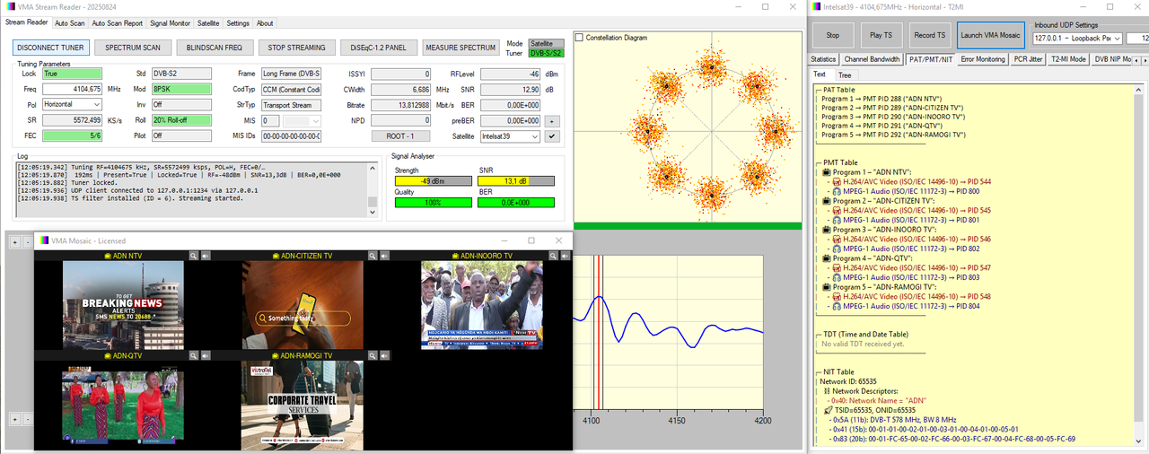Image resolution: width=1149 pixels, height=454 pixels.
Task: Open the Error Monitoring tab
Action: [983, 59]
